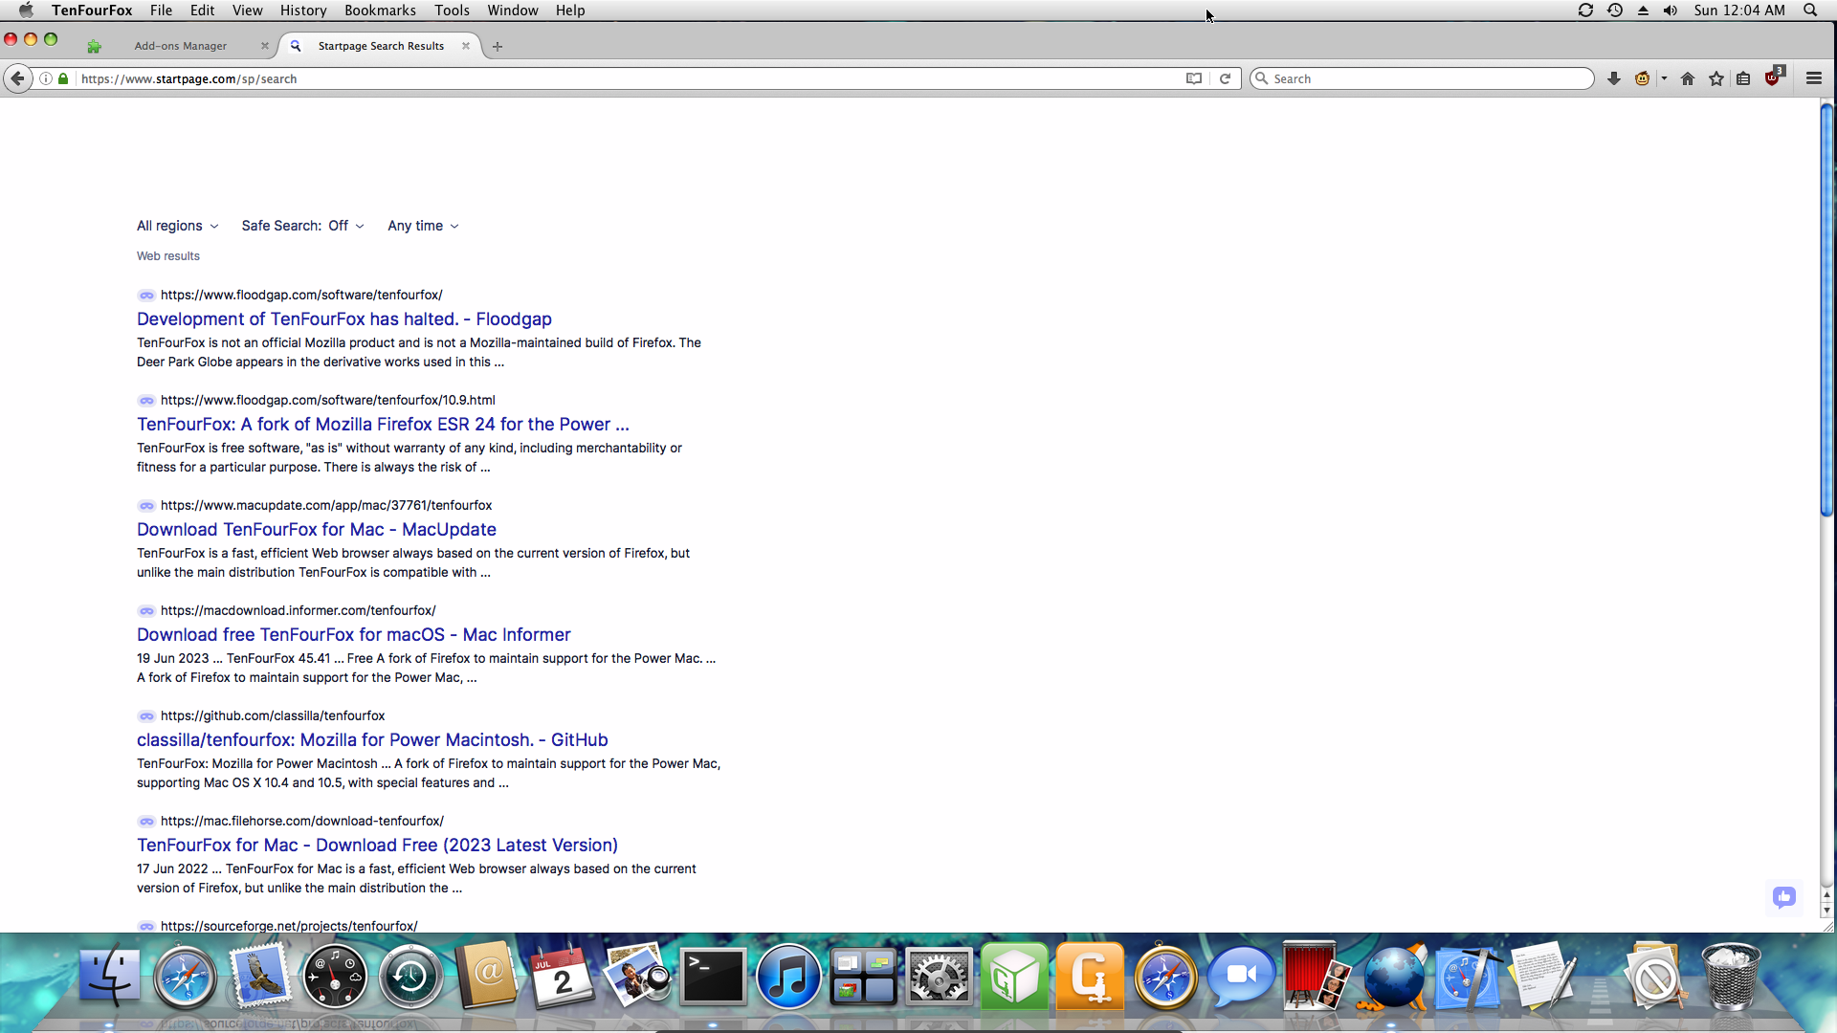Open the TenFourFox application menu

92,11
